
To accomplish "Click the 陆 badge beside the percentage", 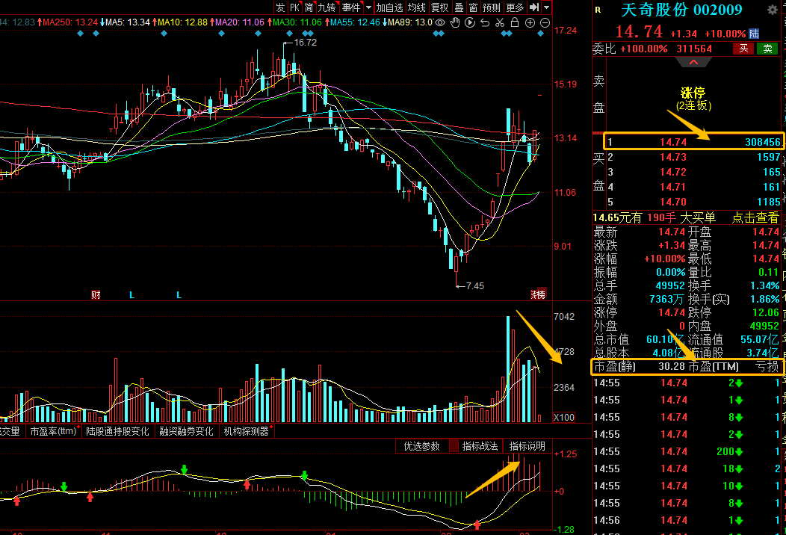I will pos(754,34).
